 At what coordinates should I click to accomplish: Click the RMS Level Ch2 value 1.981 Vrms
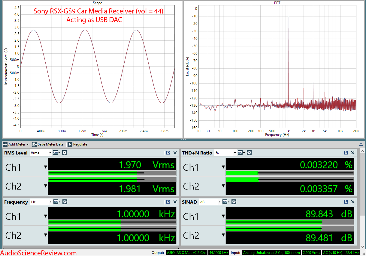(146, 189)
